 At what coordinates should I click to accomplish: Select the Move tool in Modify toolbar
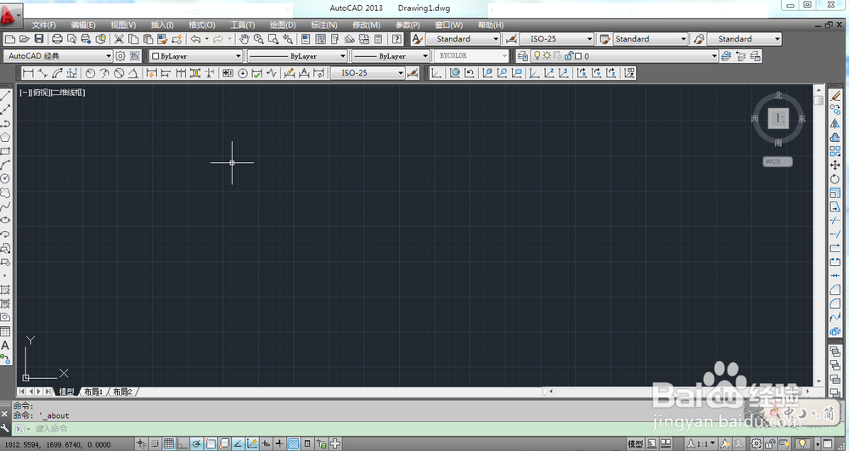[835, 165]
